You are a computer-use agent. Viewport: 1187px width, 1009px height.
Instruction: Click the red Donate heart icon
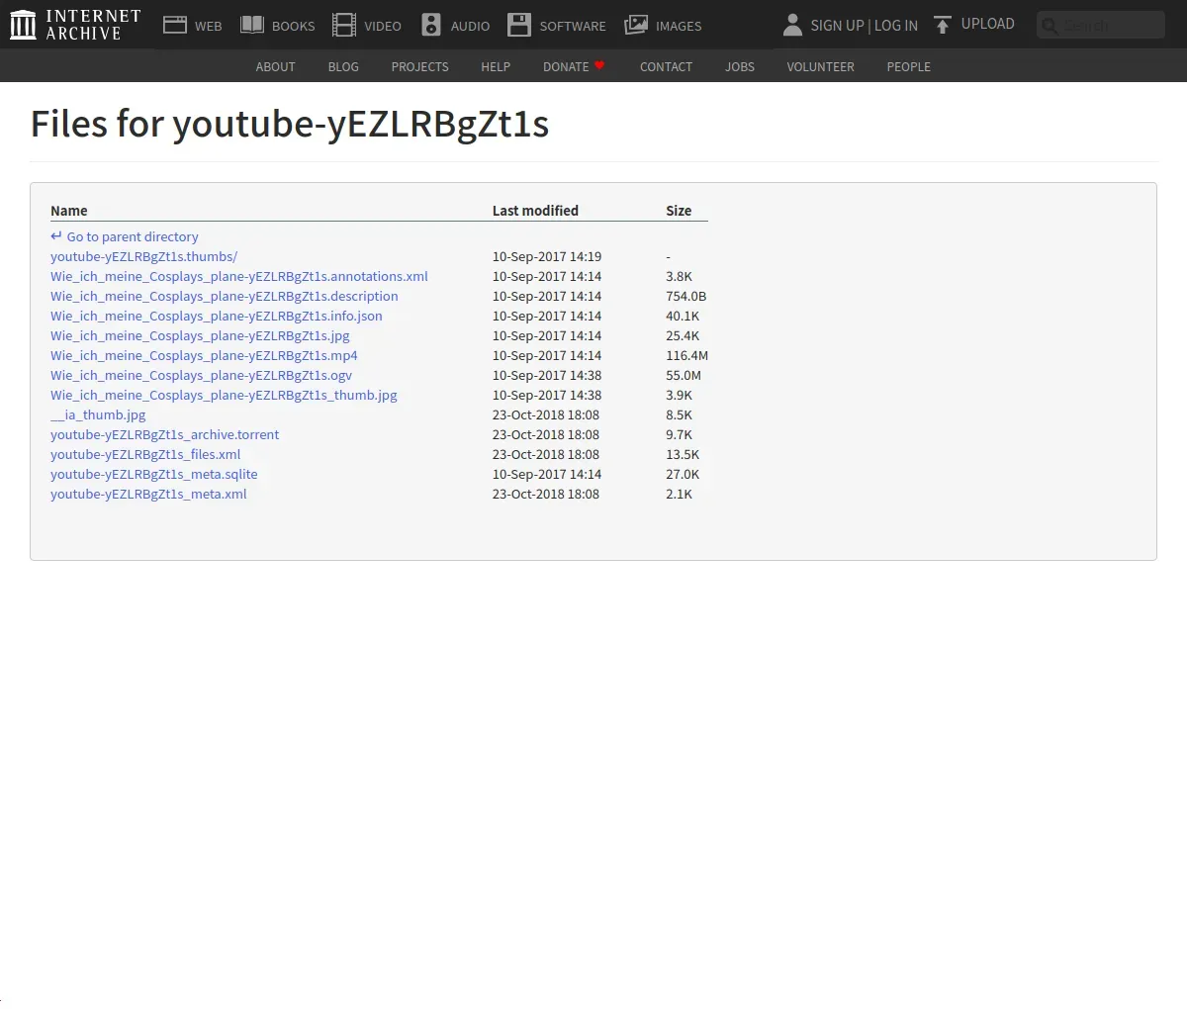point(599,65)
